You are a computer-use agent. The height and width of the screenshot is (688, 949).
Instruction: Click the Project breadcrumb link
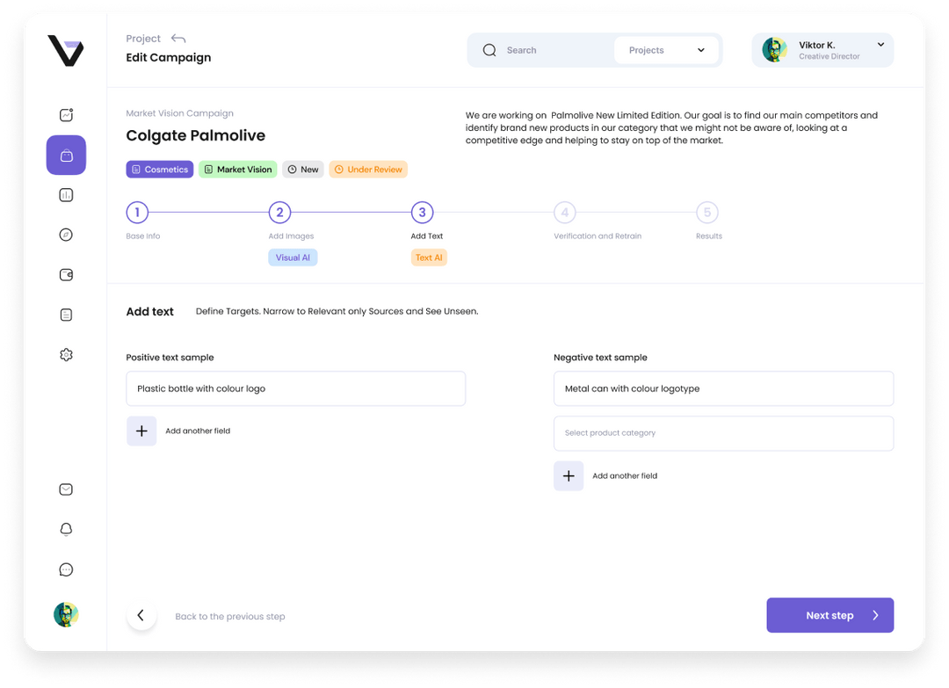click(x=143, y=39)
